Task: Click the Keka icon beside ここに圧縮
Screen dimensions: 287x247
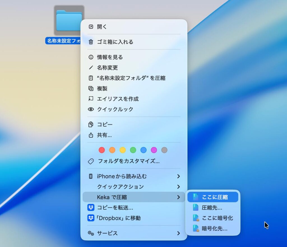Action: pos(196,197)
